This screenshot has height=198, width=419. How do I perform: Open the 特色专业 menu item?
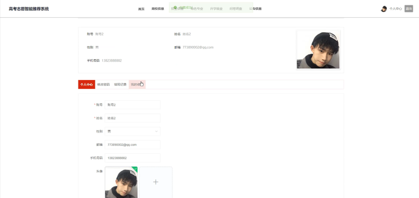(x=196, y=9)
